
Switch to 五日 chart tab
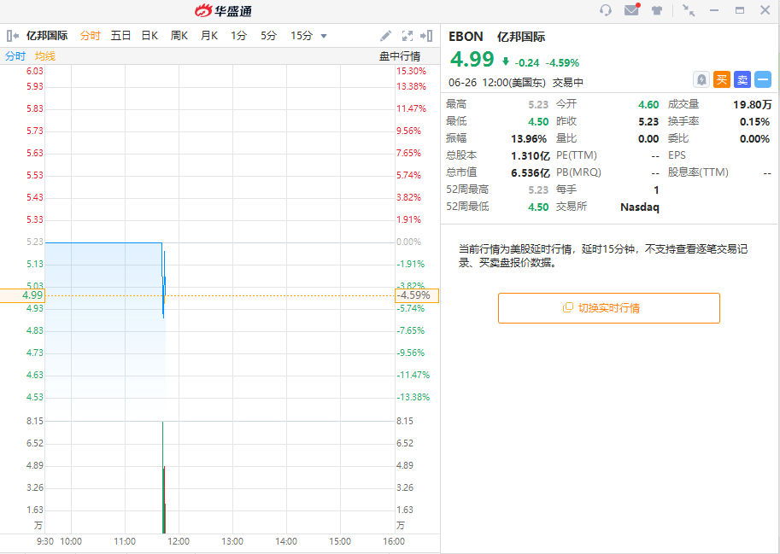120,36
